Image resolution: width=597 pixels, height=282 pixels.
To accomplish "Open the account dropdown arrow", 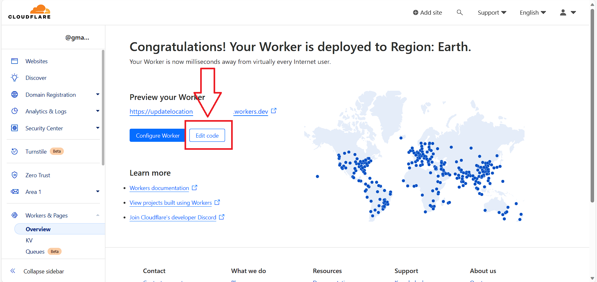I will (573, 12).
